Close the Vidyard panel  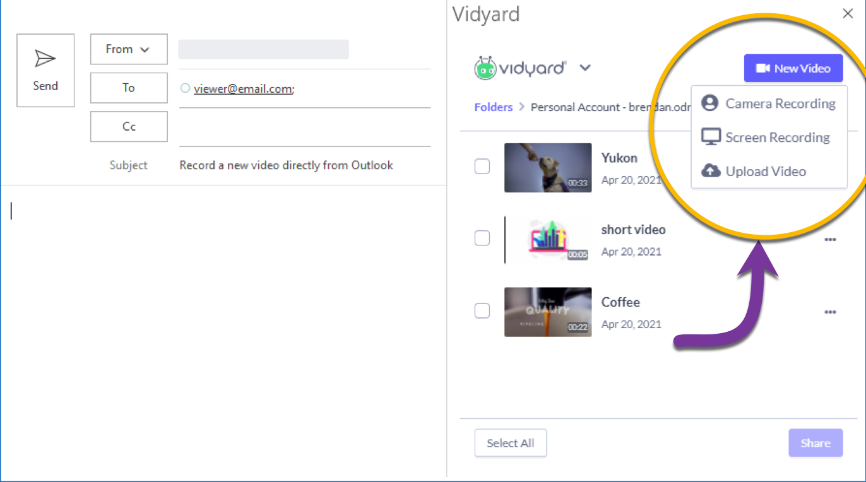pos(848,14)
